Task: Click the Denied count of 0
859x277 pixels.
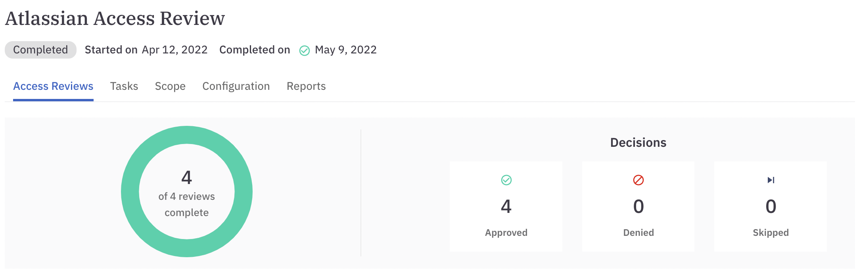Action: 638,207
